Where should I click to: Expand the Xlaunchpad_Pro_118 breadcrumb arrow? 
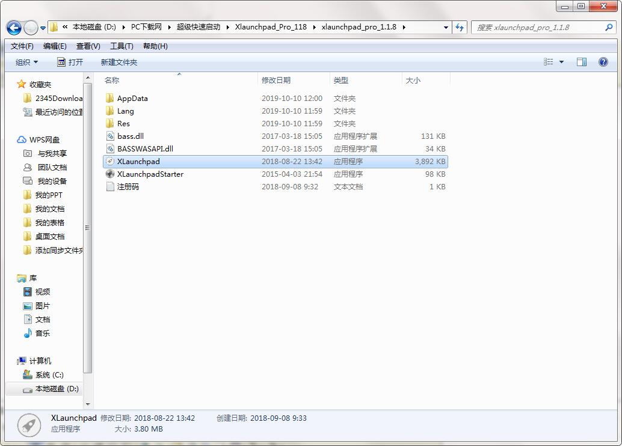[314, 28]
